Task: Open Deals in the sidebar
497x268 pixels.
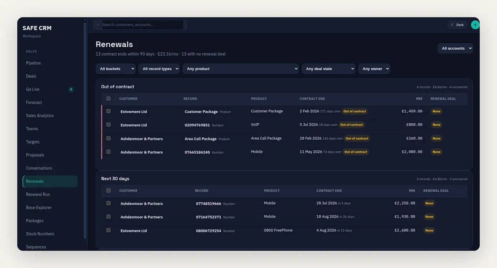Action: (x=50, y=76)
